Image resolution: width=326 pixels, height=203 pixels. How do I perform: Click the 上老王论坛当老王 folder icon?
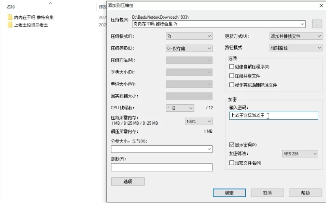[x=10, y=25]
